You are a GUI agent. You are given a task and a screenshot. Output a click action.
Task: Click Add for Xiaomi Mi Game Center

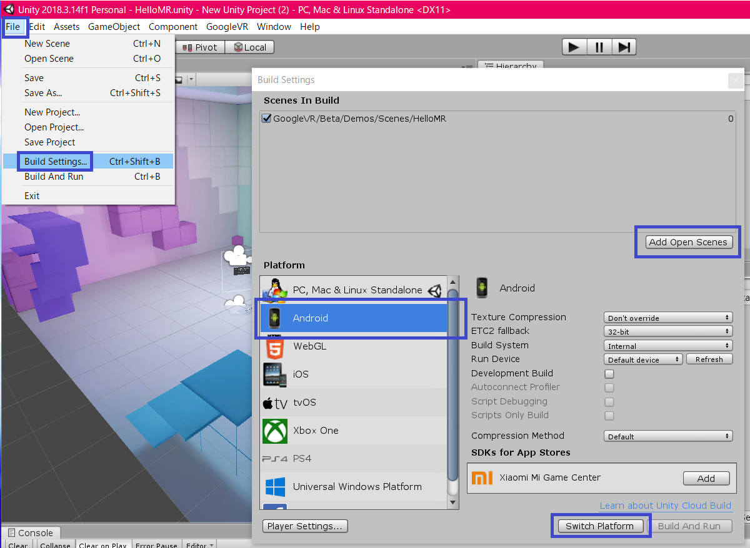point(706,479)
